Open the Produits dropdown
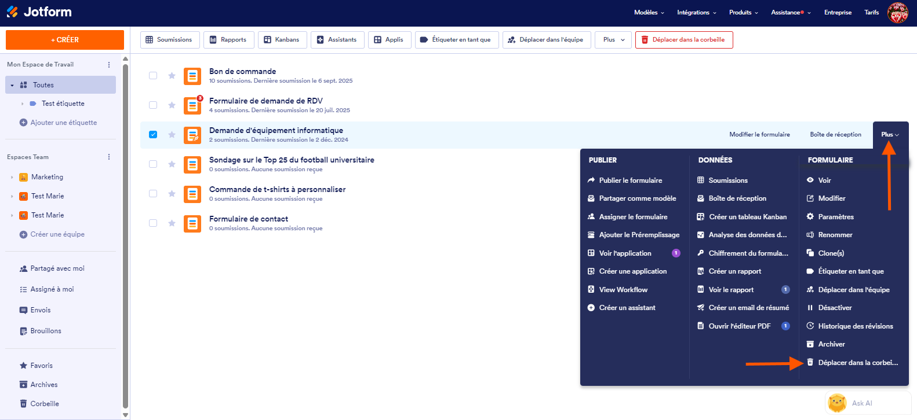The image size is (917, 420). click(744, 12)
